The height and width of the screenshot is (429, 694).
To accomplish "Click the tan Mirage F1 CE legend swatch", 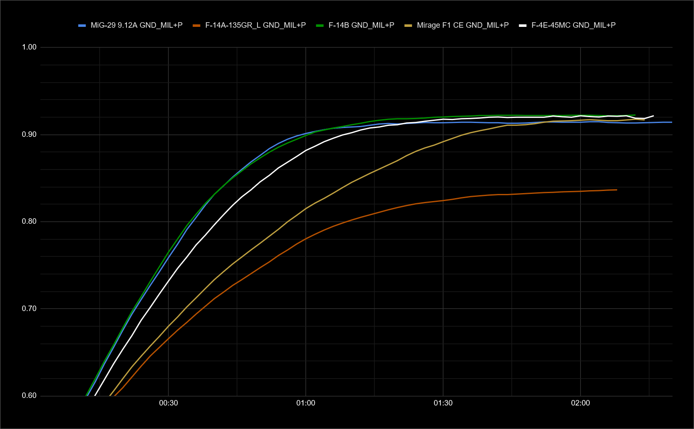I will [408, 26].
